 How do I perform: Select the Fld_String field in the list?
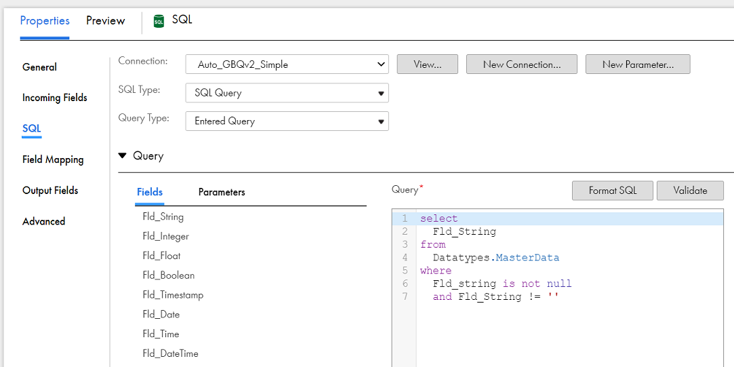(163, 217)
